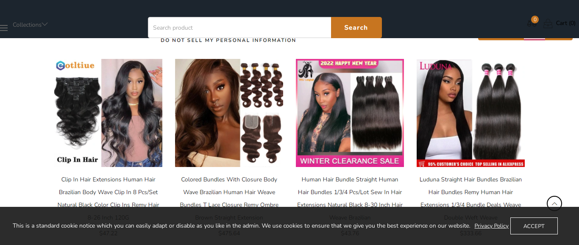Open the Privacy Policy link
The image size is (579, 245).
(491, 226)
